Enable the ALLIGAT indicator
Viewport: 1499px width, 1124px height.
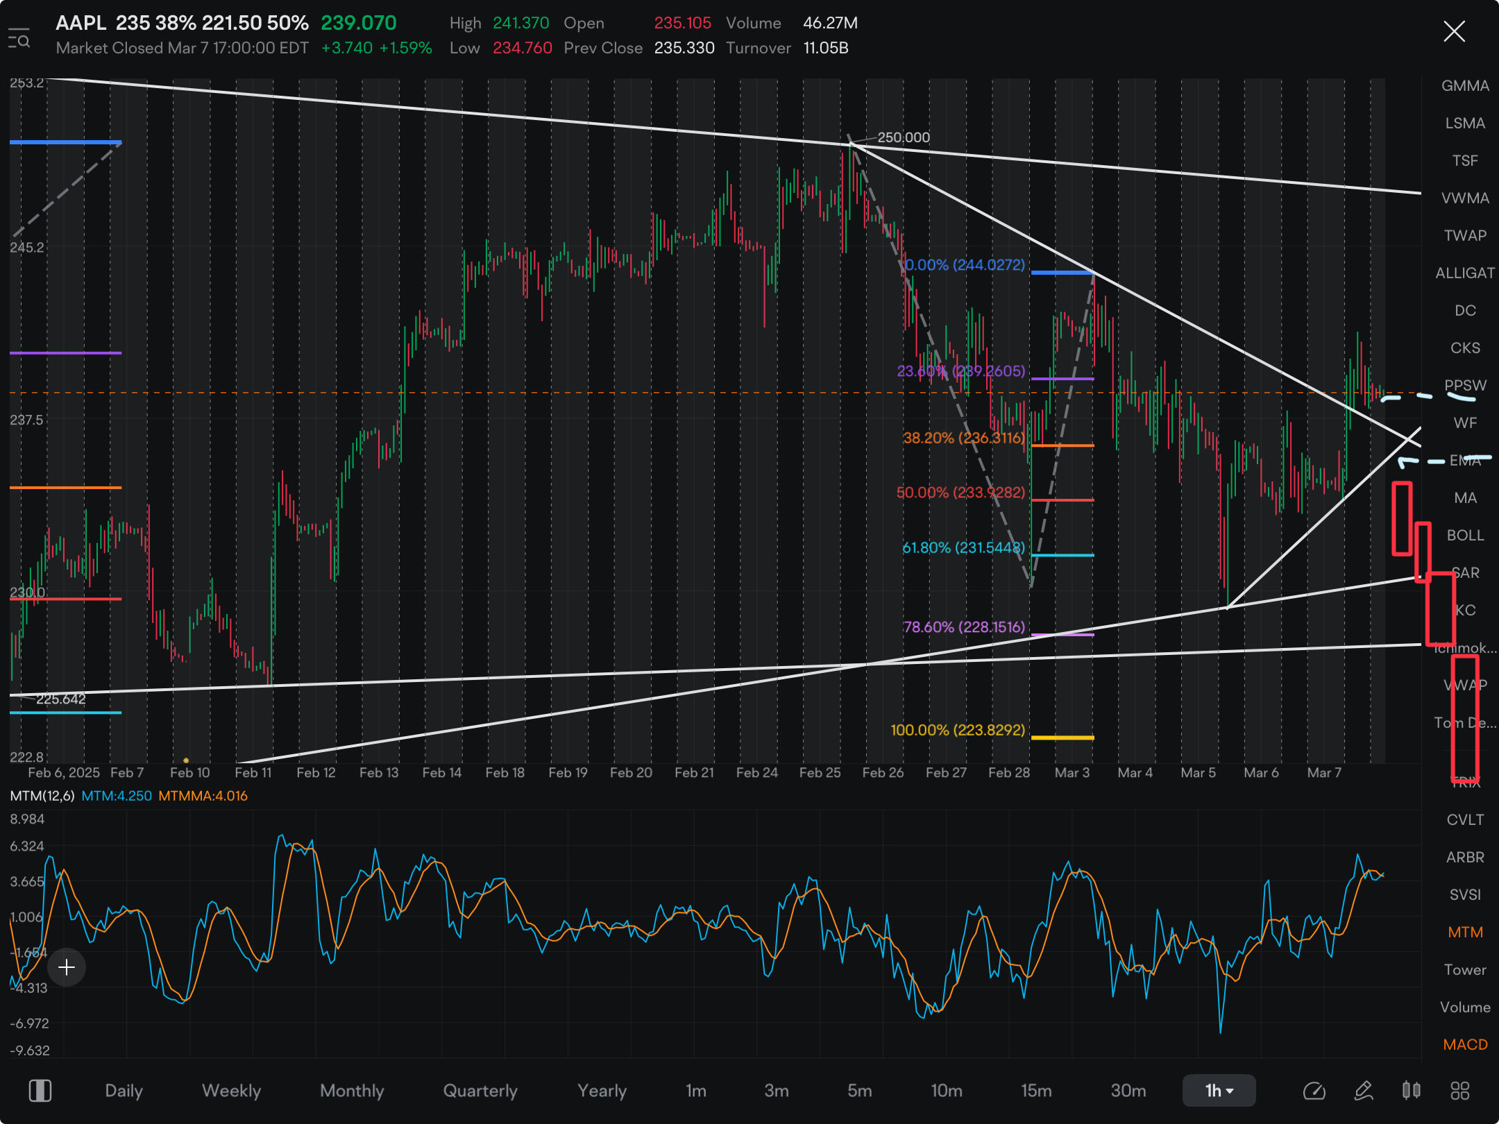1465,273
